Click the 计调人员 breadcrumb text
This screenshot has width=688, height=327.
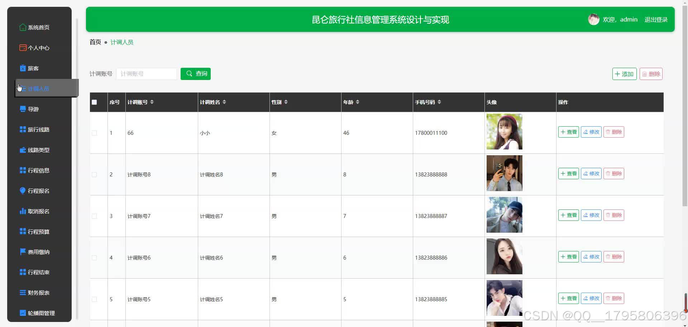[x=122, y=42]
